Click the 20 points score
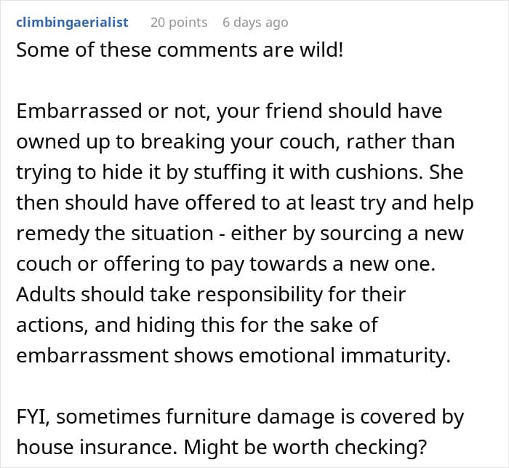Screen dimensions: 509x468 point(179,23)
